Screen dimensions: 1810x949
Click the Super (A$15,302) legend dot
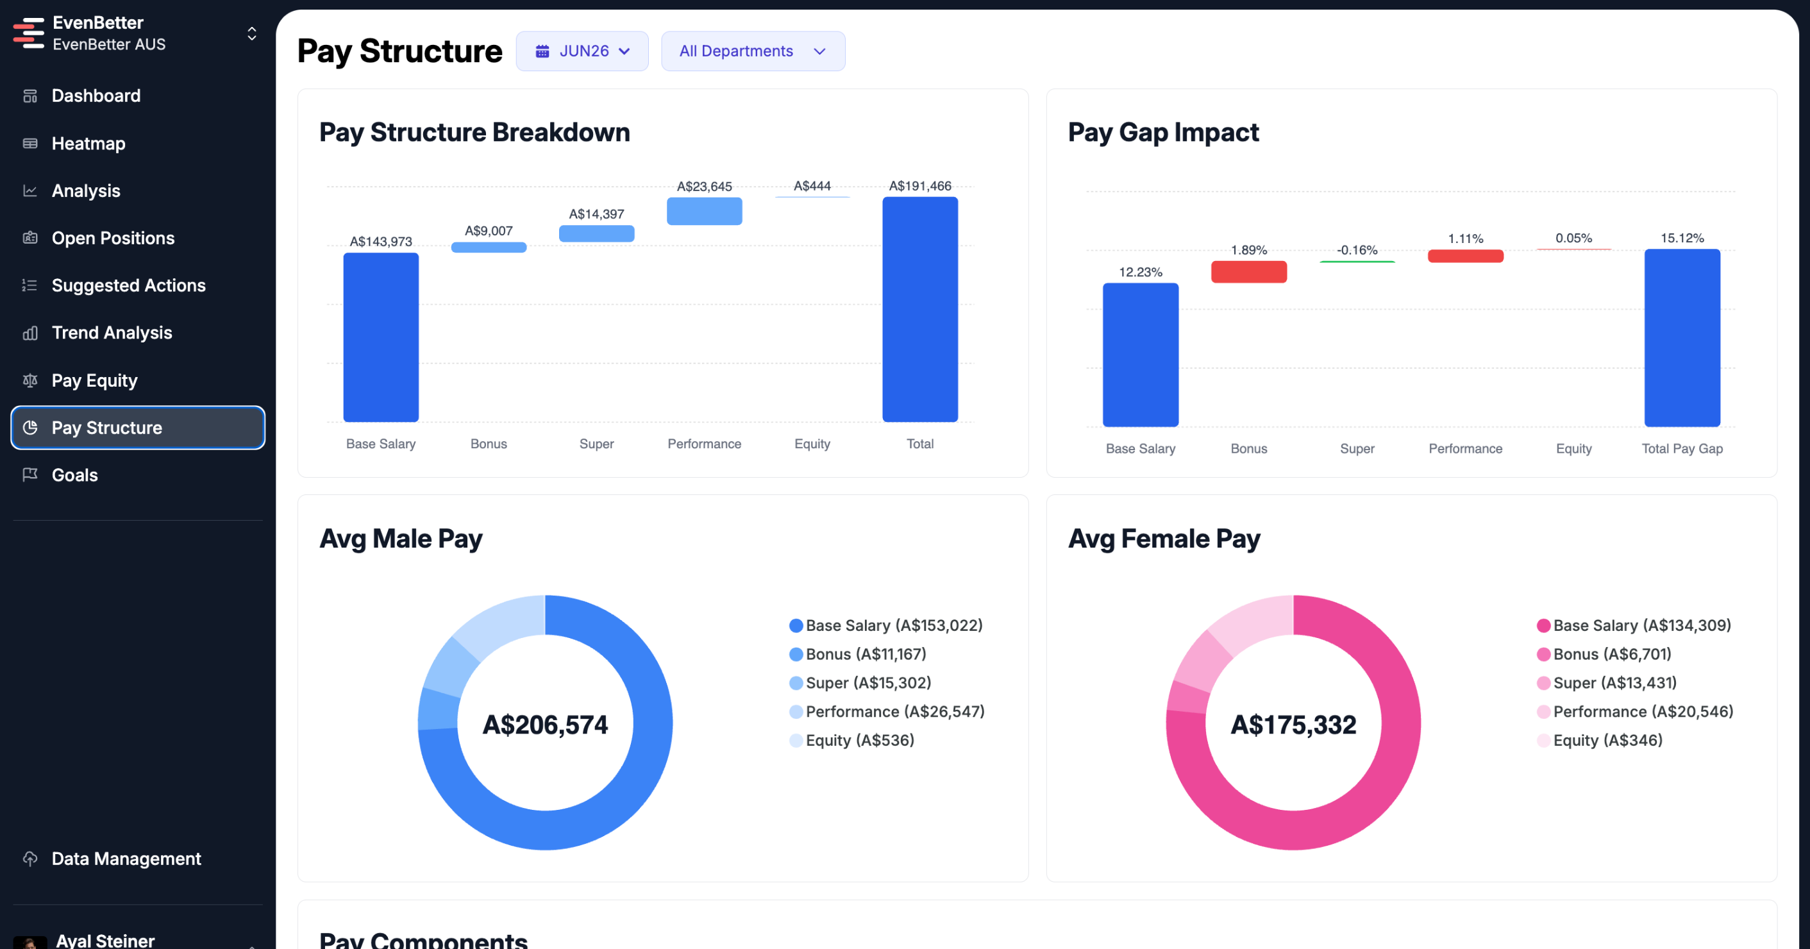[x=796, y=683]
